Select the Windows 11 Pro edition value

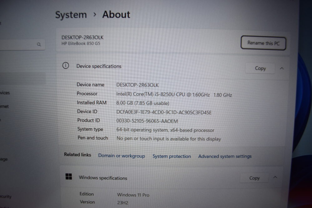tap(133, 195)
